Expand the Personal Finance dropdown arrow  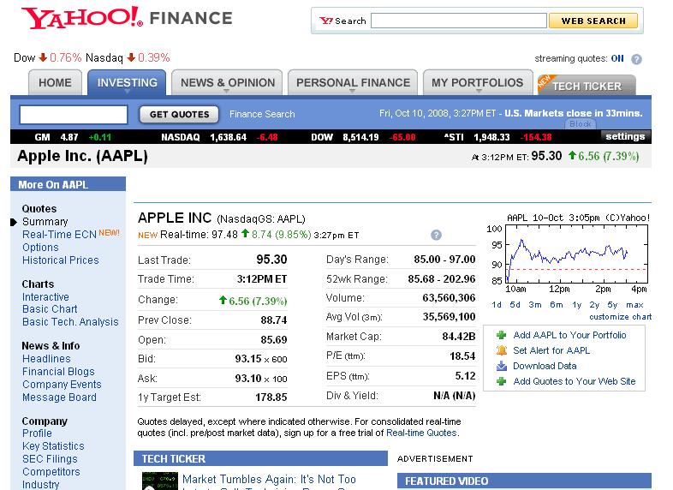tap(353, 92)
